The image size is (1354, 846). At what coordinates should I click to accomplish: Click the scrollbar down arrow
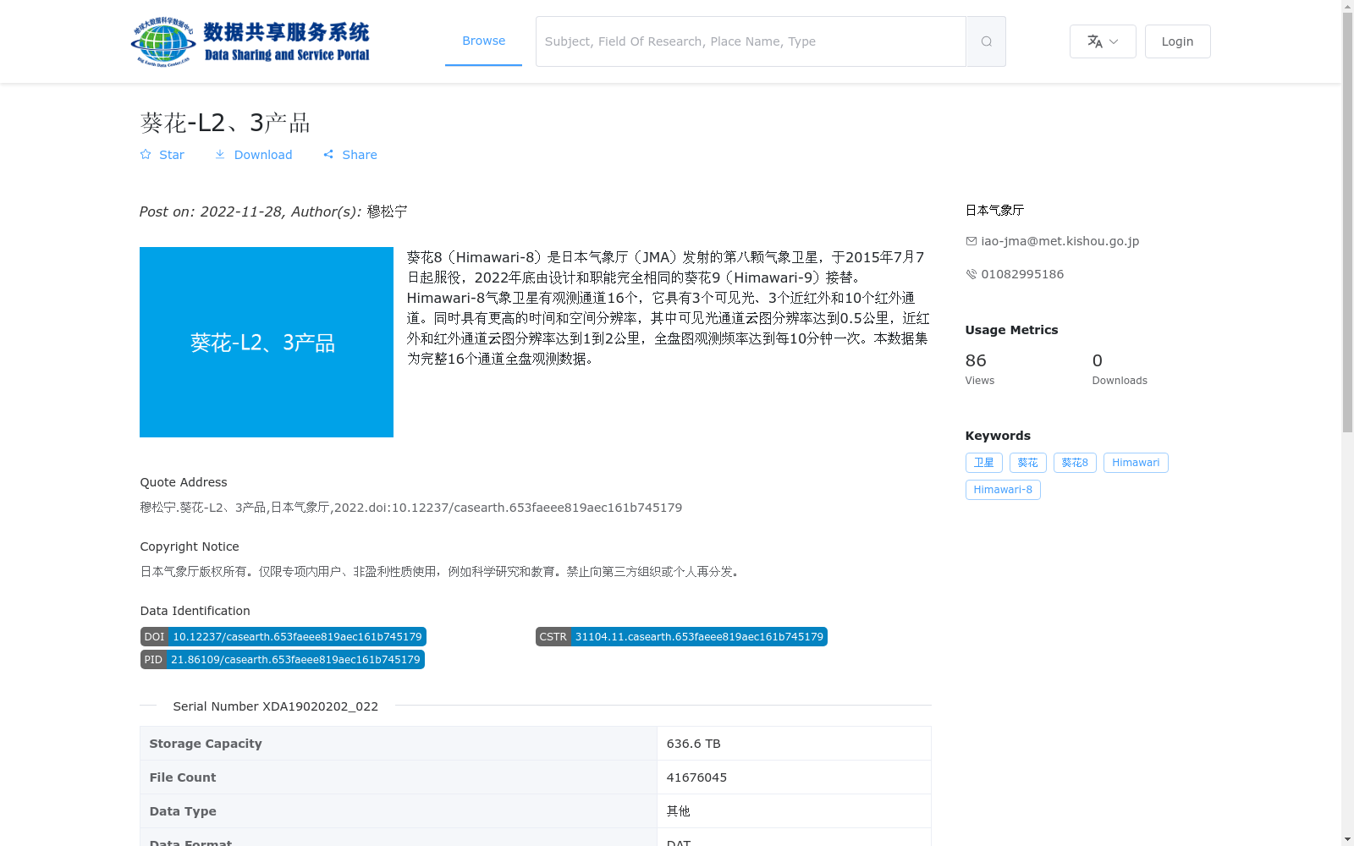(x=1347, y=839)
